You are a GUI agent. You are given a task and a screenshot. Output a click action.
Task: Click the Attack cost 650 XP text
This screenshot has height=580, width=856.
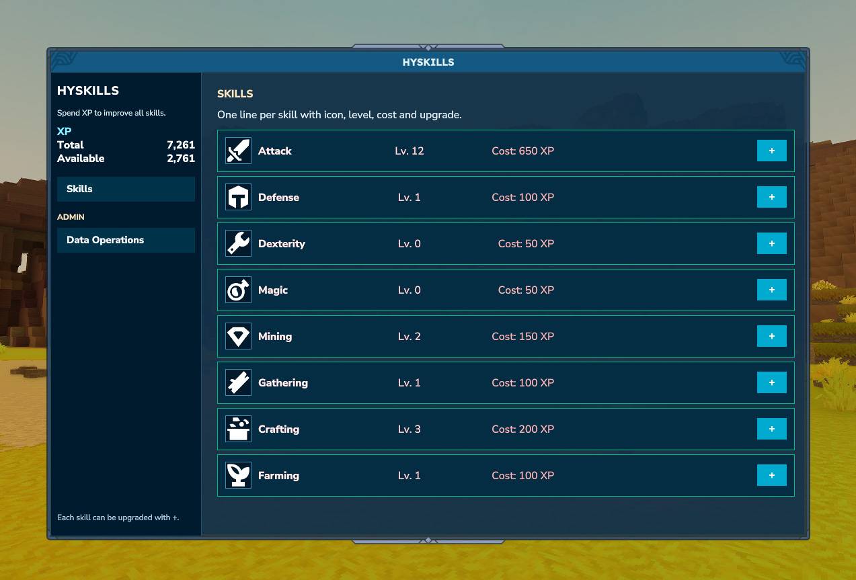click(522, 151)
